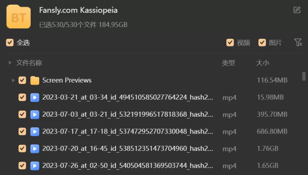Uncheck the 395.70MB mp4 file checkbox
Screen dimensions: 308x175
22,114
